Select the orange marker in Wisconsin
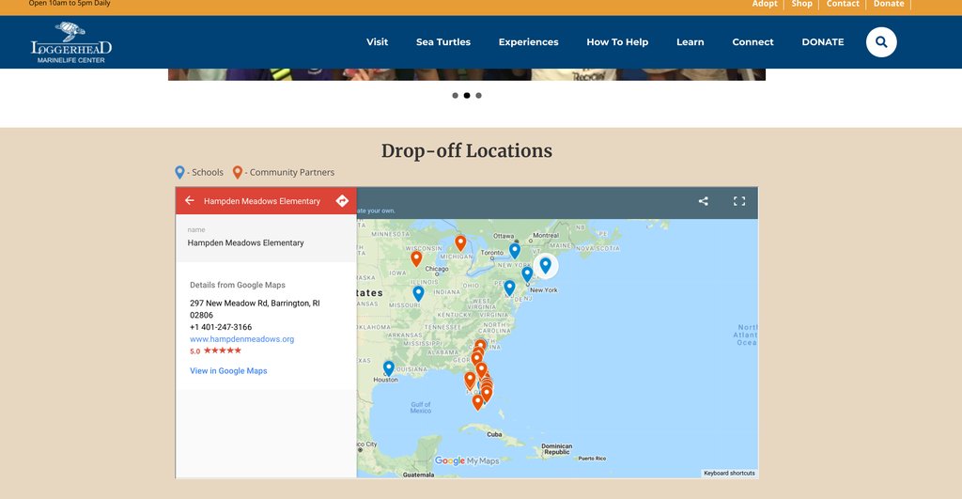The image size is (962, 499). [416, 258]
